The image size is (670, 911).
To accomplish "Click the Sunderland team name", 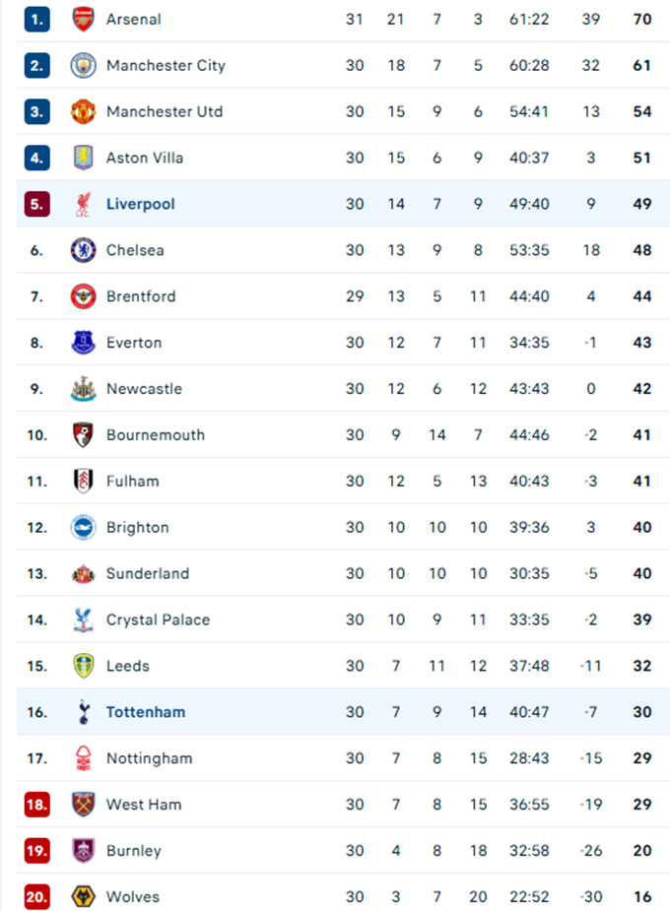I will point(148,573).
